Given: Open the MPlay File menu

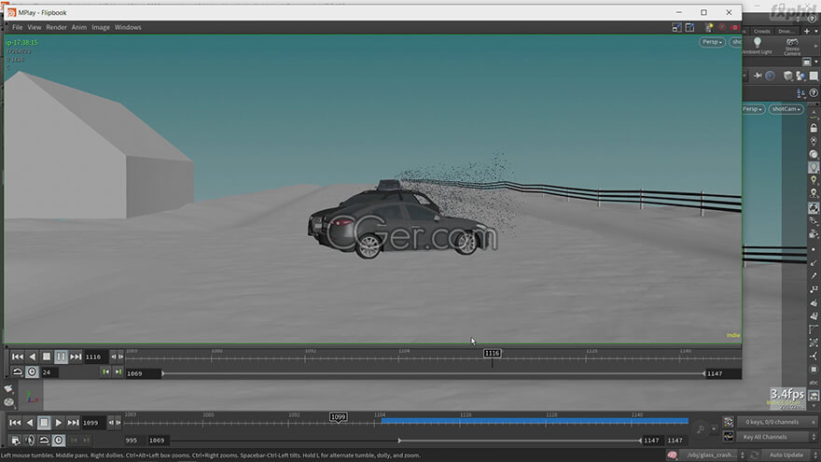Looking at the screenshot, I should pyautogui.click(x=18, y=27).
